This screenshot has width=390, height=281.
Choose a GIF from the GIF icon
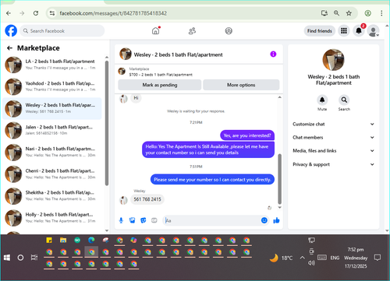click(154, 220)
